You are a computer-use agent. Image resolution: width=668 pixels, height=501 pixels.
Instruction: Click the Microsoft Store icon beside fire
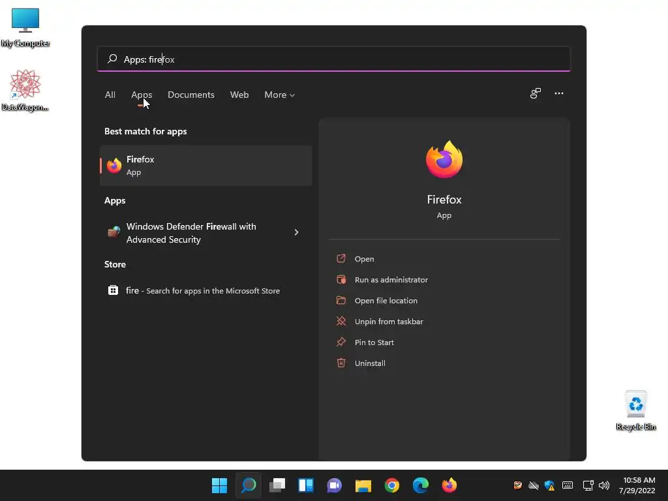tap(113, 290)
